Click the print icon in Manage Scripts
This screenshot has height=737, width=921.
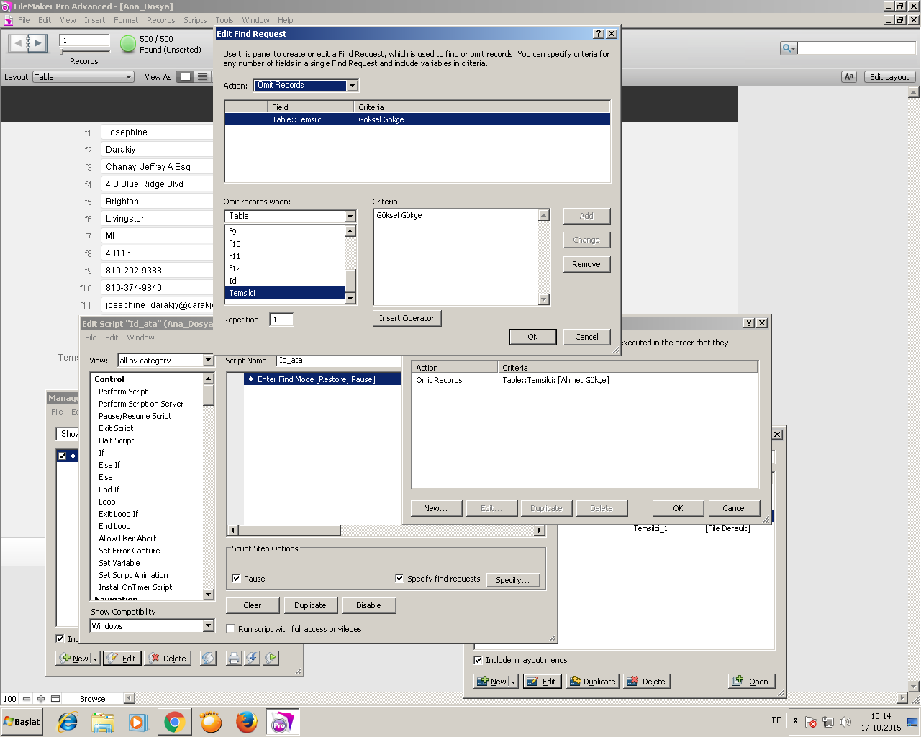point(233,658)
